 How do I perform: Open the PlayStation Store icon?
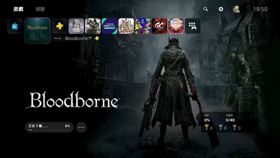pos(15,26)
